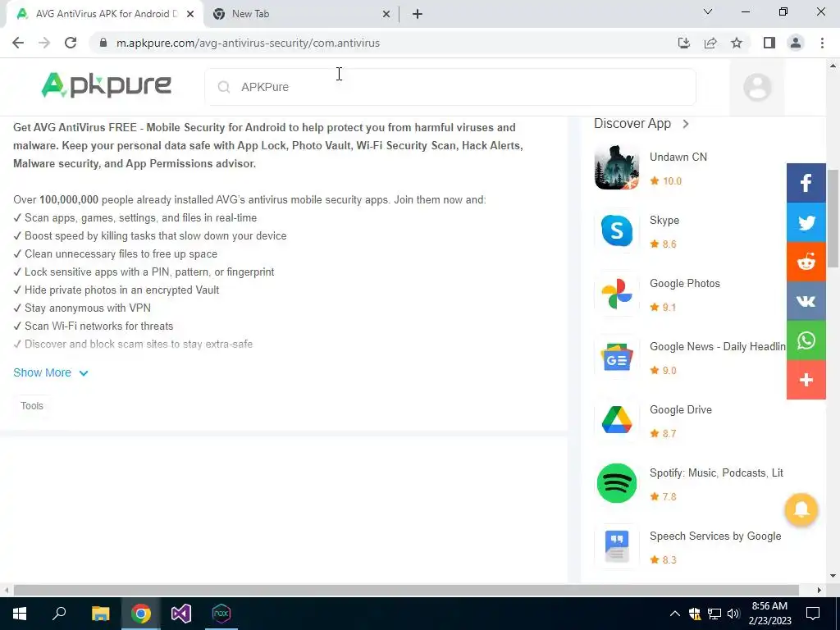Screen dimensions: 840x630
Task: Open Chrome three-dot menu
Action: click(x=822, y=43)
